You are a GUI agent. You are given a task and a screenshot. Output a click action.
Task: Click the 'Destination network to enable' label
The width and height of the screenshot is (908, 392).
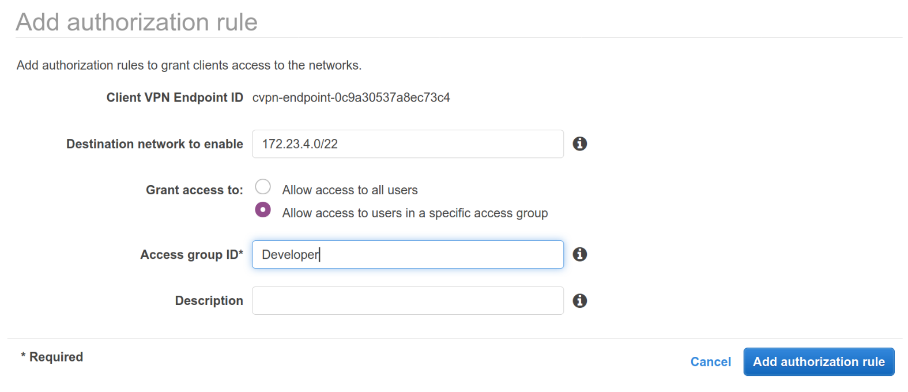155,144
